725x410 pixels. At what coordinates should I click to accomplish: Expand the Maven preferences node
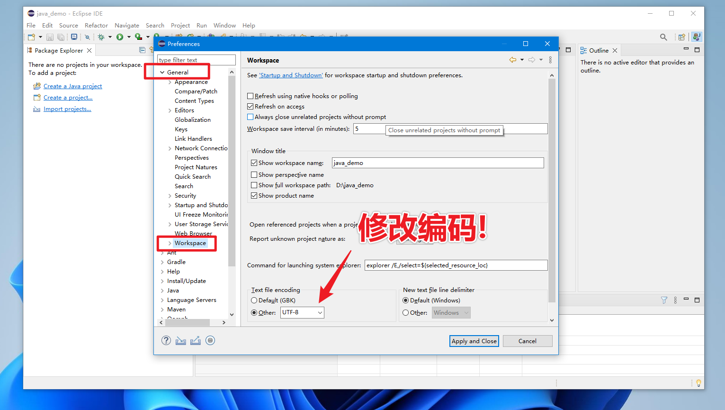(162, 310)
